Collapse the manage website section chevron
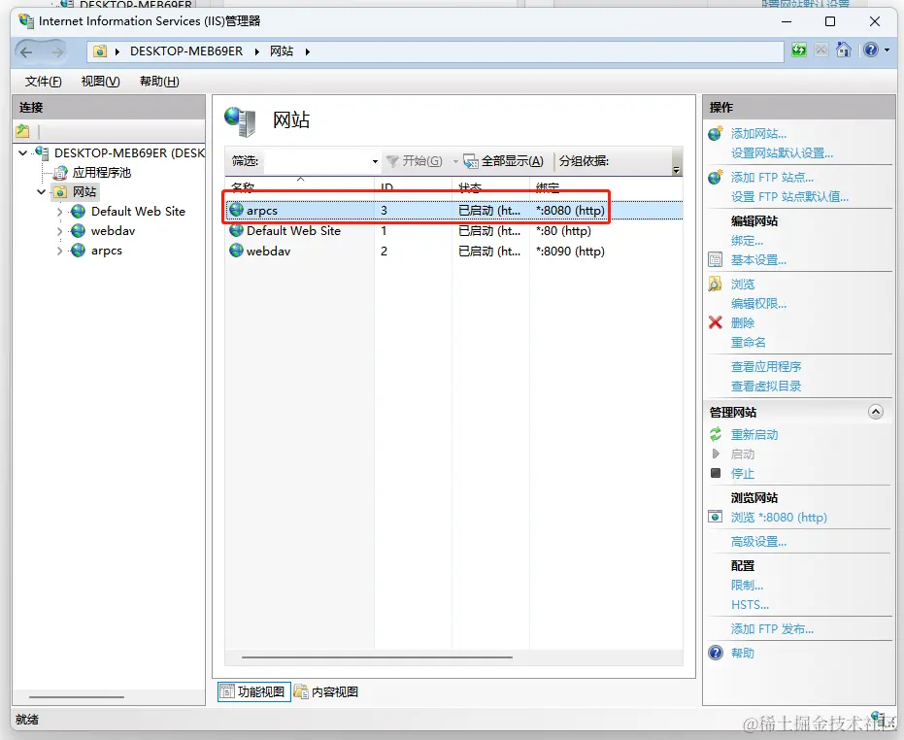Image resolution: width=904 pixels, height=740 pixels. pos(875,412)
